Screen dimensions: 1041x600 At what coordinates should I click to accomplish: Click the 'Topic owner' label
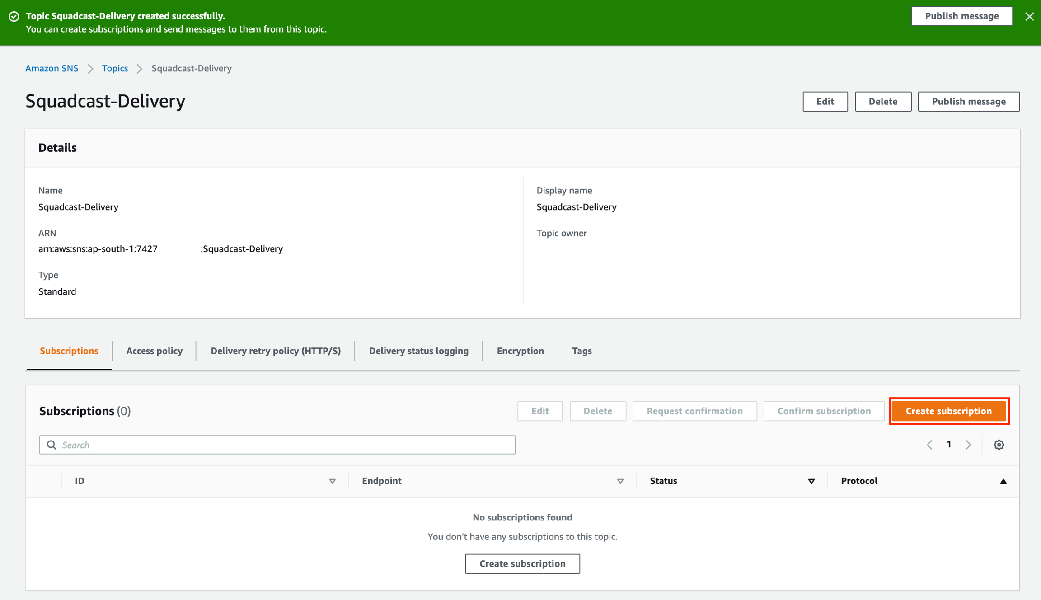tap(561, 233)
